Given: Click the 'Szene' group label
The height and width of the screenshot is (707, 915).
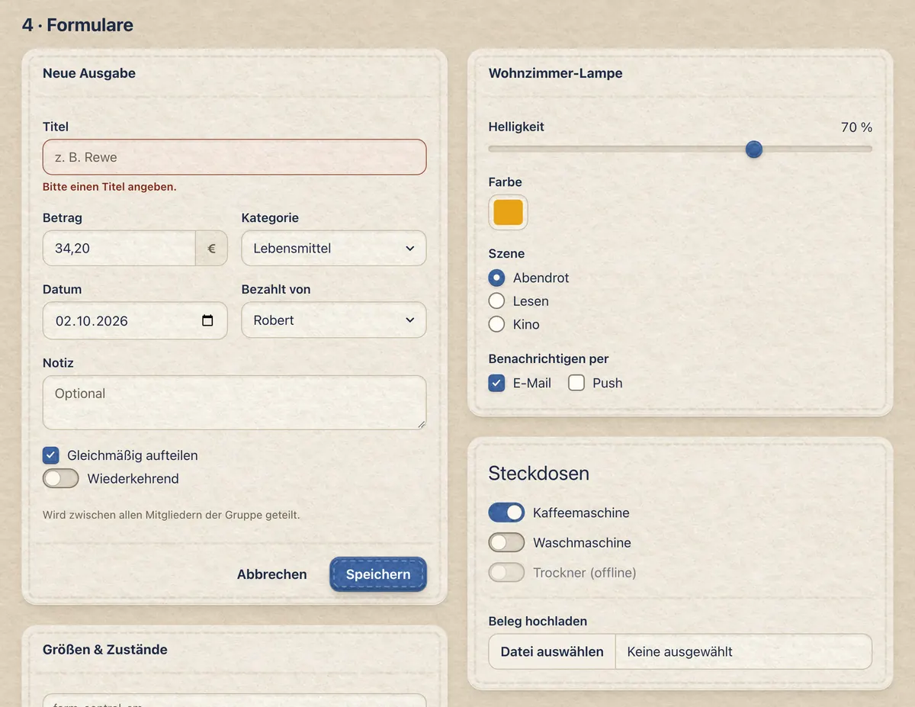Looking at the screenshot, I should 506,253.
